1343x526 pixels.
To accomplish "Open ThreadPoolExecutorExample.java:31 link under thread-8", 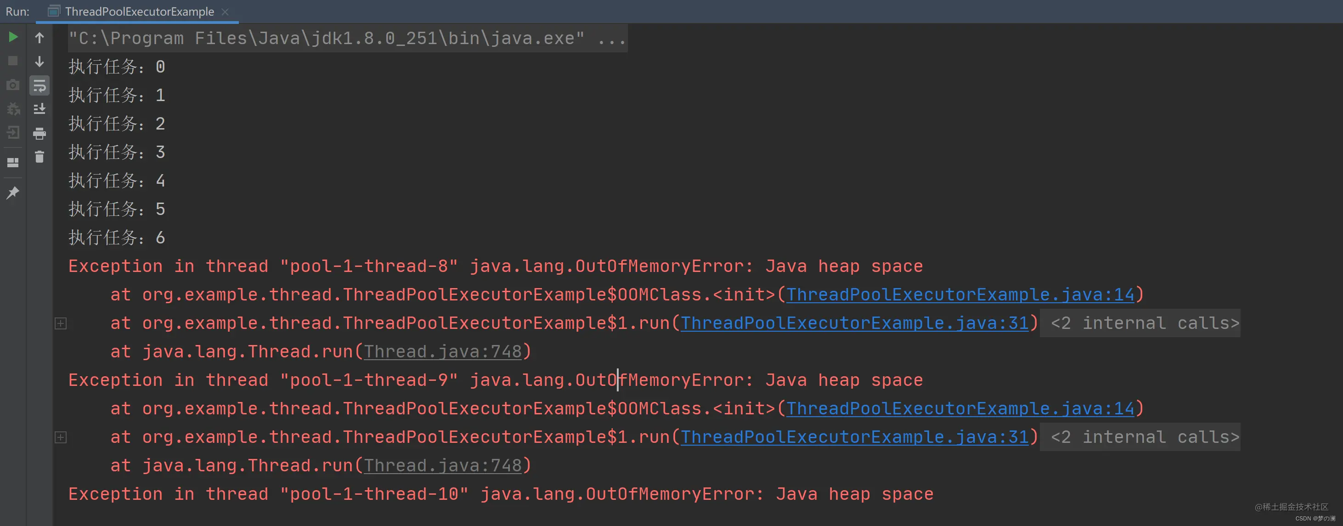I will coord(855,323).
